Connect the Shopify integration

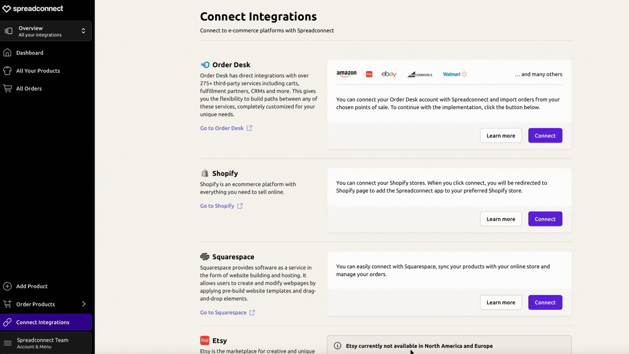pos(545,219)
